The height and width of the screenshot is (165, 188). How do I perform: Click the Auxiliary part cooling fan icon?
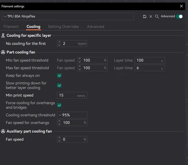[3, 131]
